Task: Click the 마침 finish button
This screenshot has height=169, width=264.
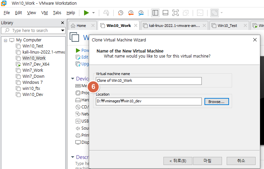Action: point(207,161)
